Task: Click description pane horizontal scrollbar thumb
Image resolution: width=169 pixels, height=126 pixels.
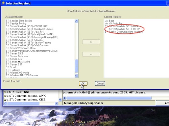Action: tap(109, 98)
